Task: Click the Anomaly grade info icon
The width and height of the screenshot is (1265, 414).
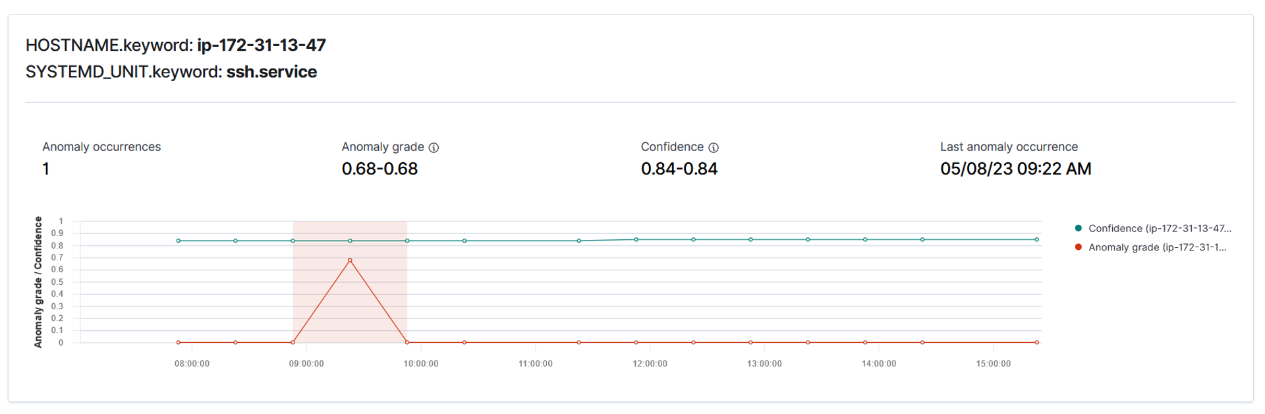Action: pyautogui.click(x=434, y=148)
